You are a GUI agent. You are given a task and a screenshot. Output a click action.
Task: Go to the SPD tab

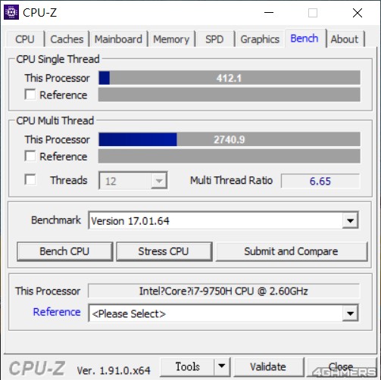point(214,39)
